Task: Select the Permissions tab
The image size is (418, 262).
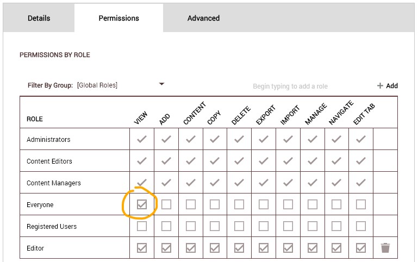Action: point(118,18)
